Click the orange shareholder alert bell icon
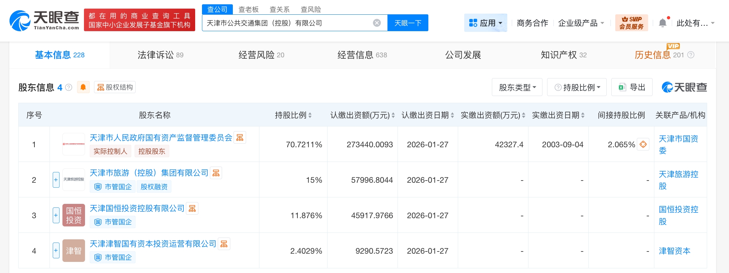The width and height of the screenshot is (729, 273). tap(83, 87)
